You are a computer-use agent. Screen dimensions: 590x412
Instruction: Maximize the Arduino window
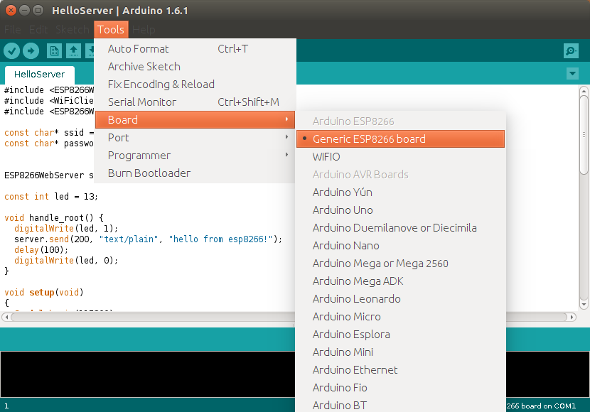(x=38, y=10)
